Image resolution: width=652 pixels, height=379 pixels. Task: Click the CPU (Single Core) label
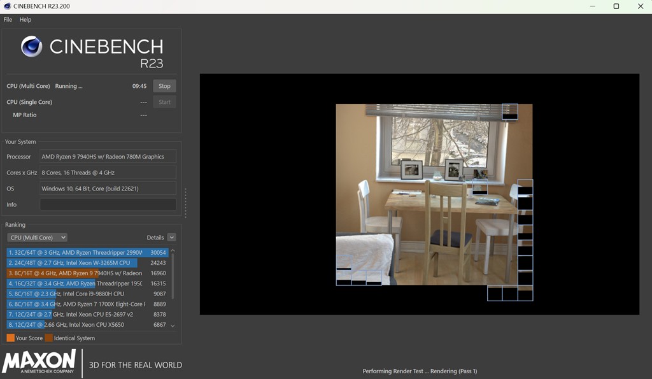point(29,102)
